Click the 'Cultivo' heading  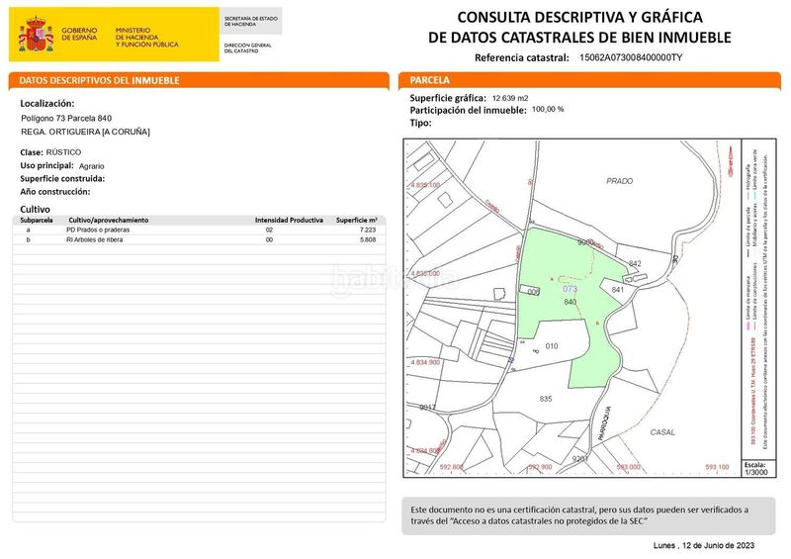(x=35, y=209)
